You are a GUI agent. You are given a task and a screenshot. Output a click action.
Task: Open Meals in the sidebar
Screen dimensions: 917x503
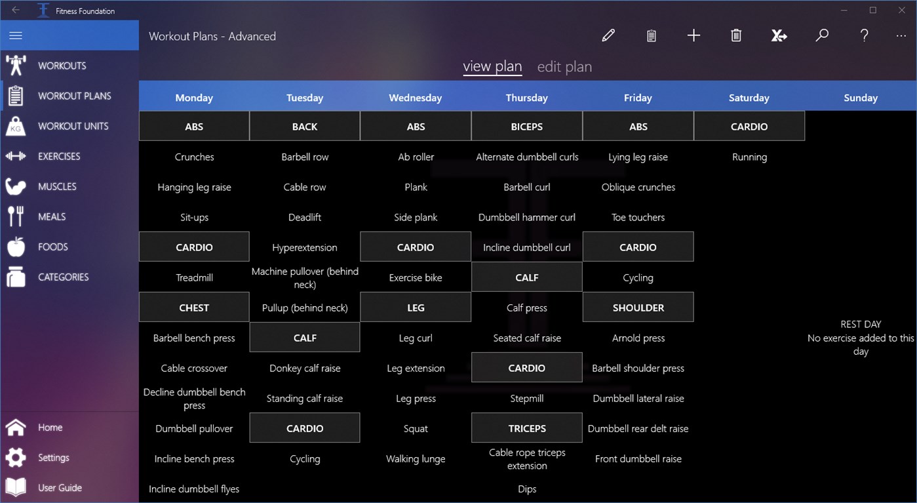(x=52, y=216)
